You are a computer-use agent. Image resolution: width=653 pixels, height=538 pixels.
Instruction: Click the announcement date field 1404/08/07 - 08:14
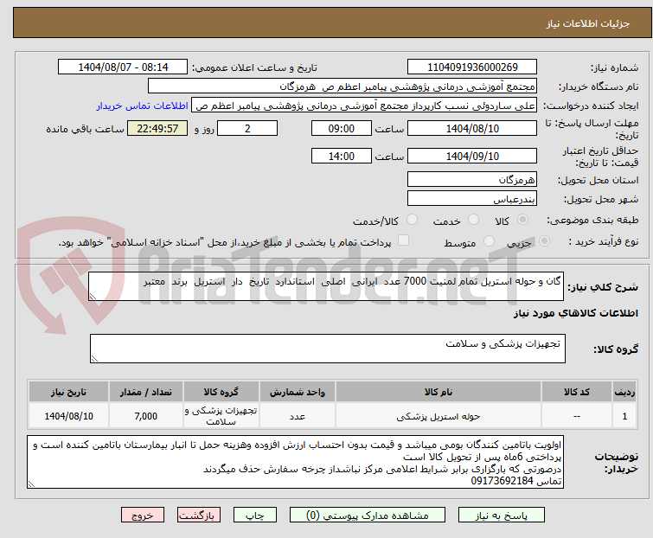(x=123, y=67)
